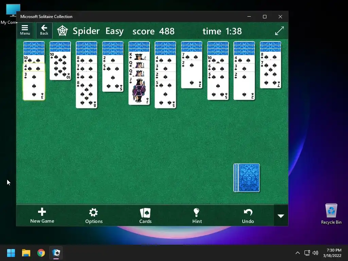Pick the 10 of spades in the eighth column

click(x=218, y=59)
